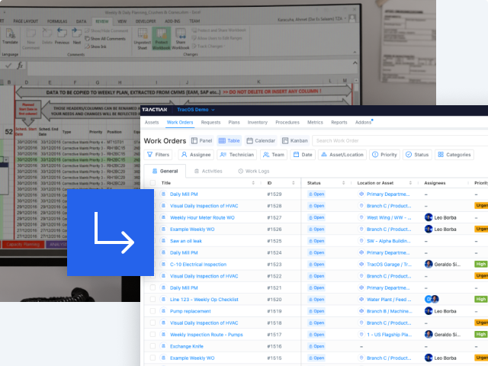Viewport: 488px width, 366px height.
Task: Go to the Inventory tab
Action: tap(258, 122)
